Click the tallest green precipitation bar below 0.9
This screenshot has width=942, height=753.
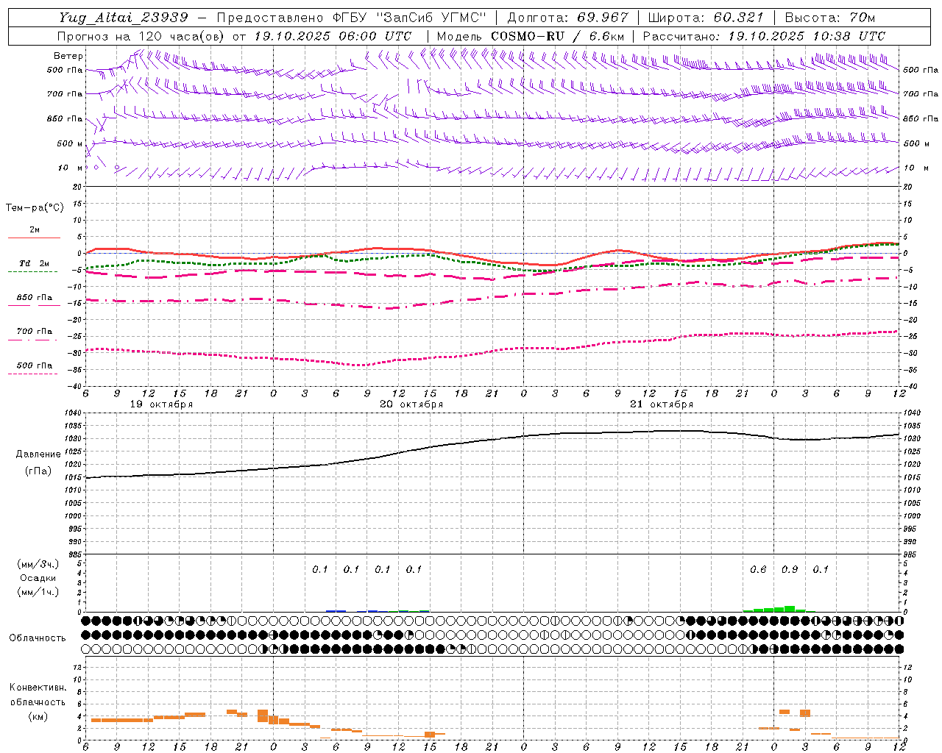coord(790,609)
